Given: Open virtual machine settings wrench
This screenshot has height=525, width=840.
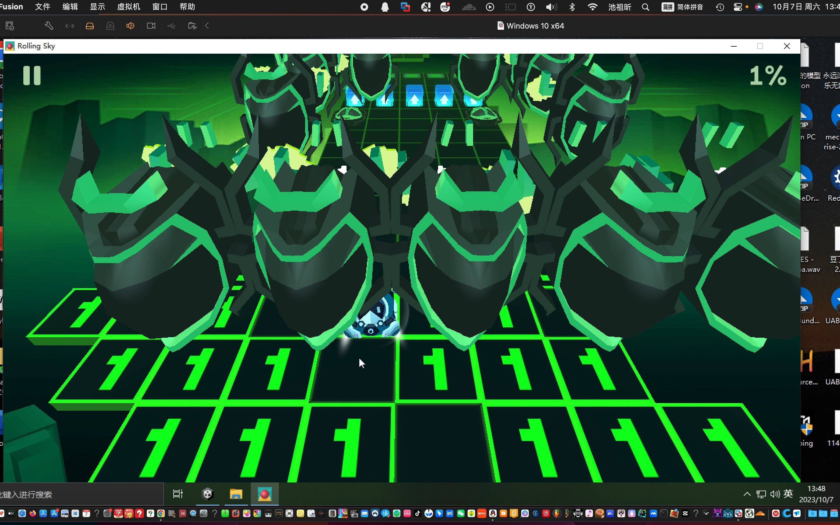Looking at the screenshot, I should pyautogui.click(x=49, y=26).
